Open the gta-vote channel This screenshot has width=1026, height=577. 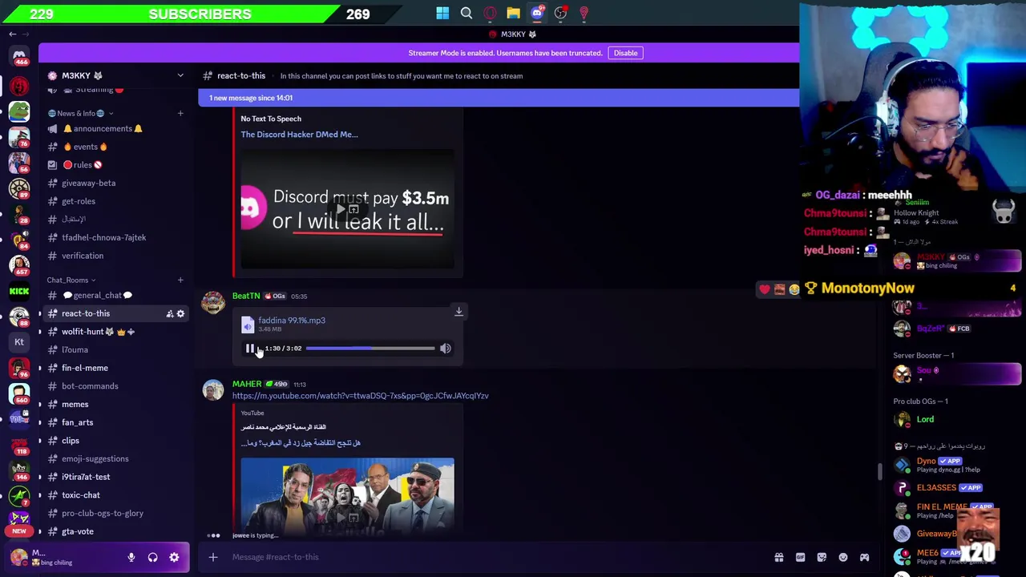77,531
